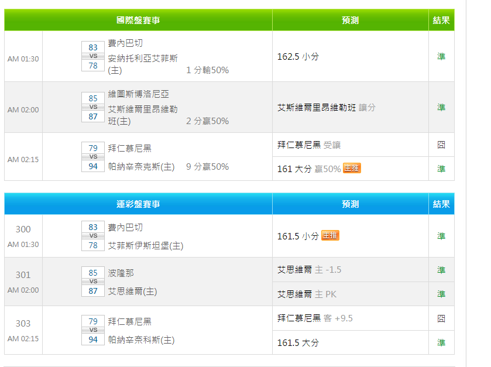Screen dimensions: 491x367
Task: Open team 波隆那
Action: click(121, 273)
